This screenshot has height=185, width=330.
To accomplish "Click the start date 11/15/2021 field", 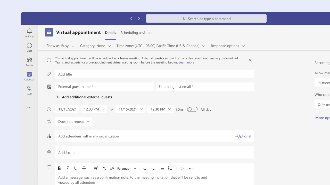I will [67, 109].
